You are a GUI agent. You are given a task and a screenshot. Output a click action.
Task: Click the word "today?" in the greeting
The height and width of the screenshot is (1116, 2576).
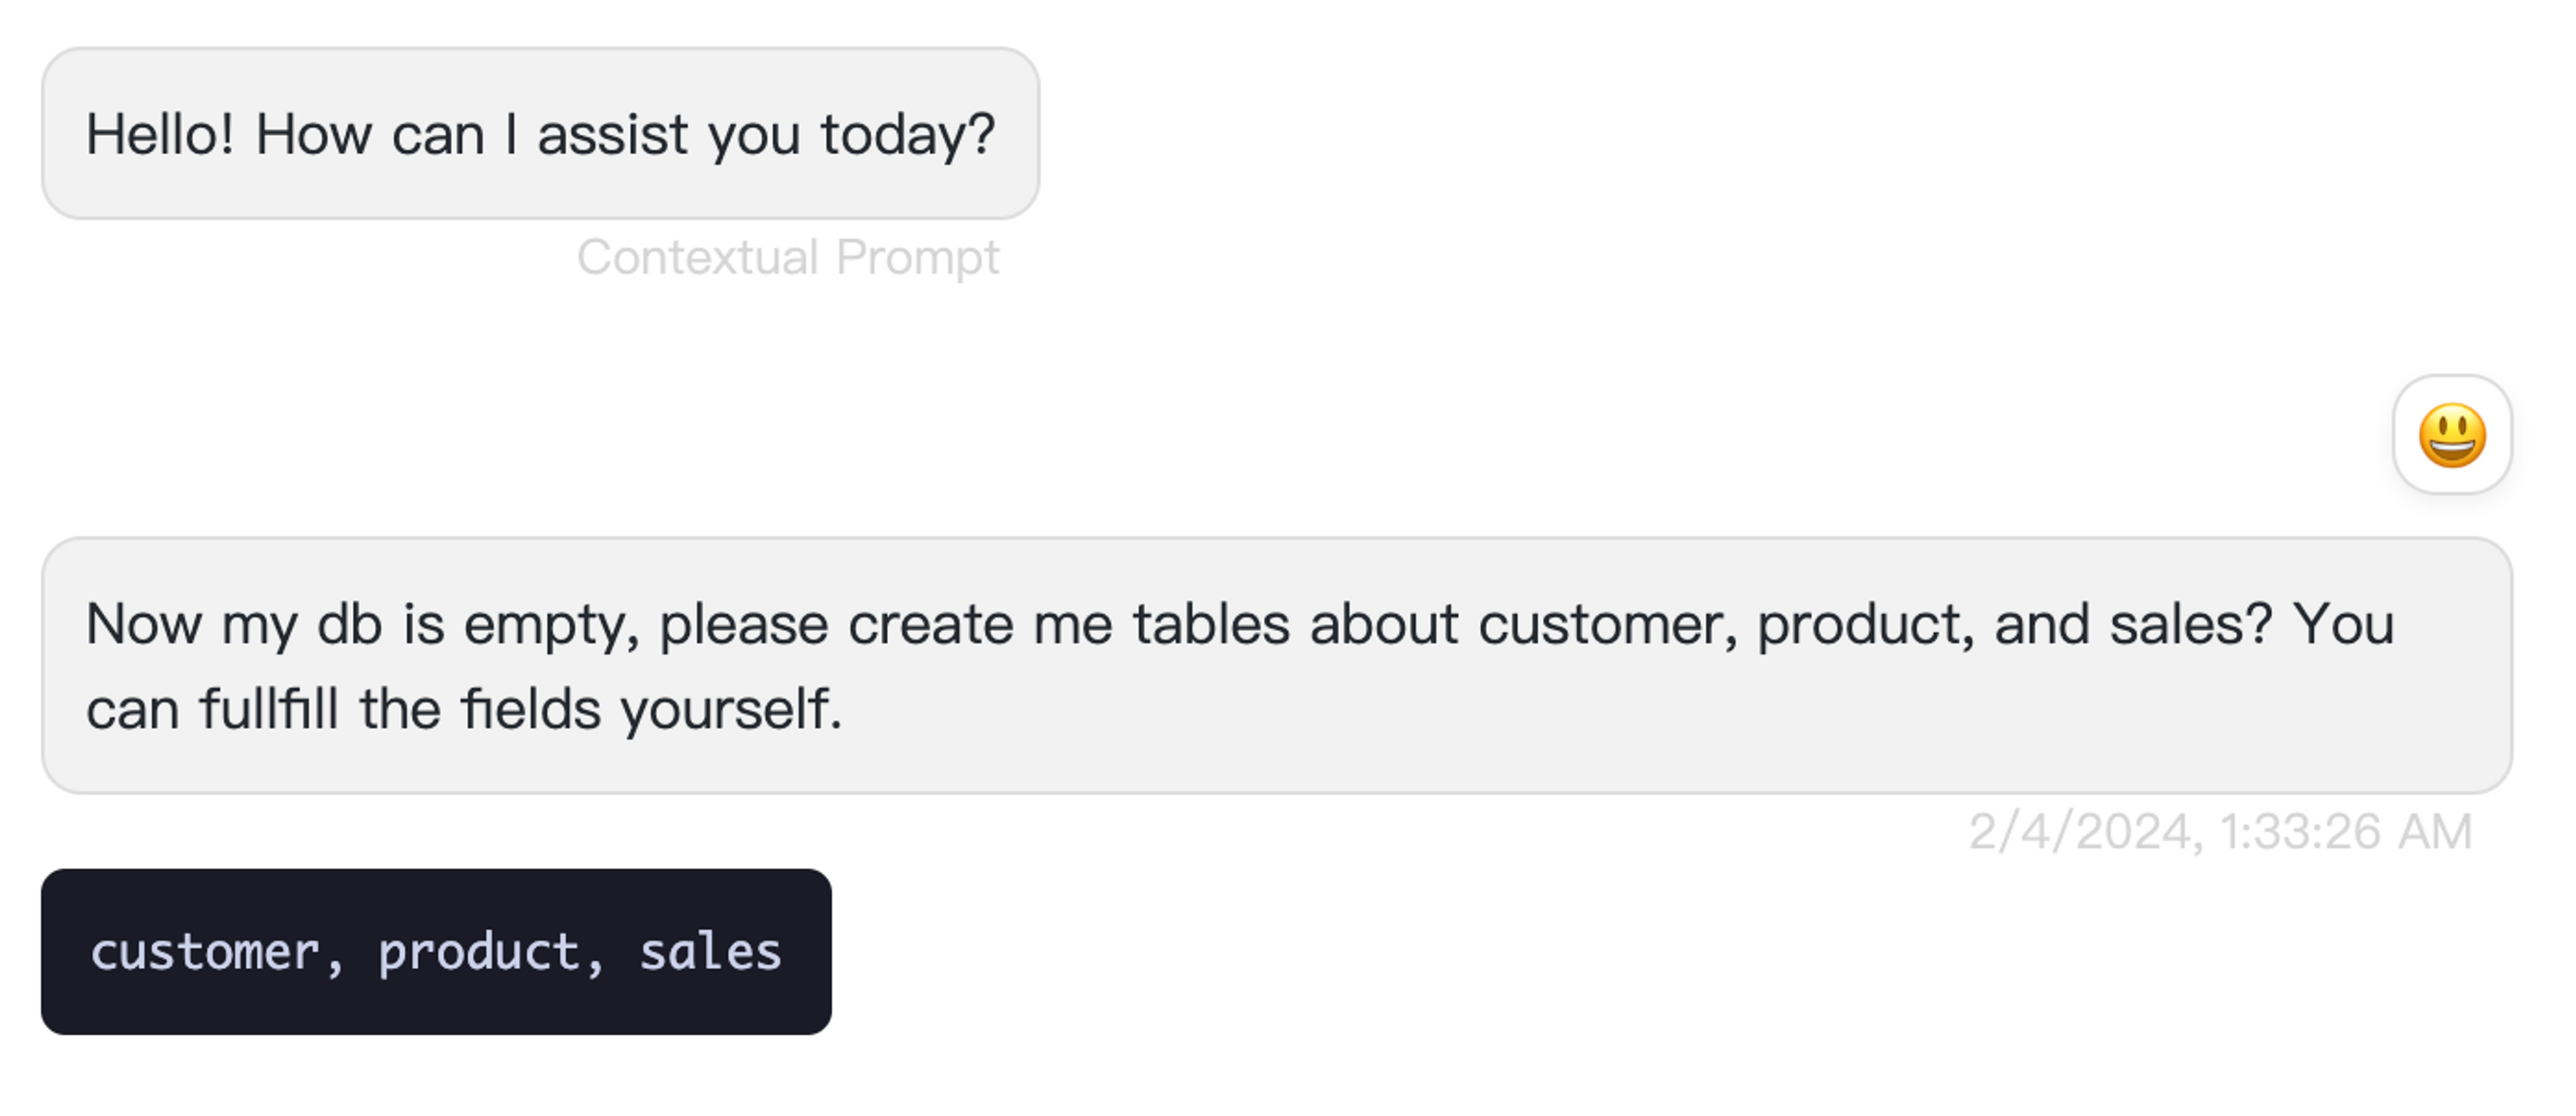pyautogui.click(x=907, y=134)
